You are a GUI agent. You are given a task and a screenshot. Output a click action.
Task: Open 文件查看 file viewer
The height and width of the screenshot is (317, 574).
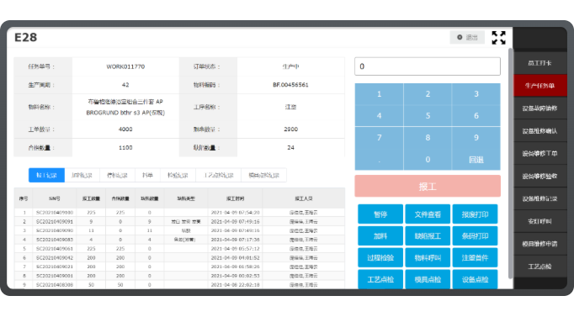(428, 214)
